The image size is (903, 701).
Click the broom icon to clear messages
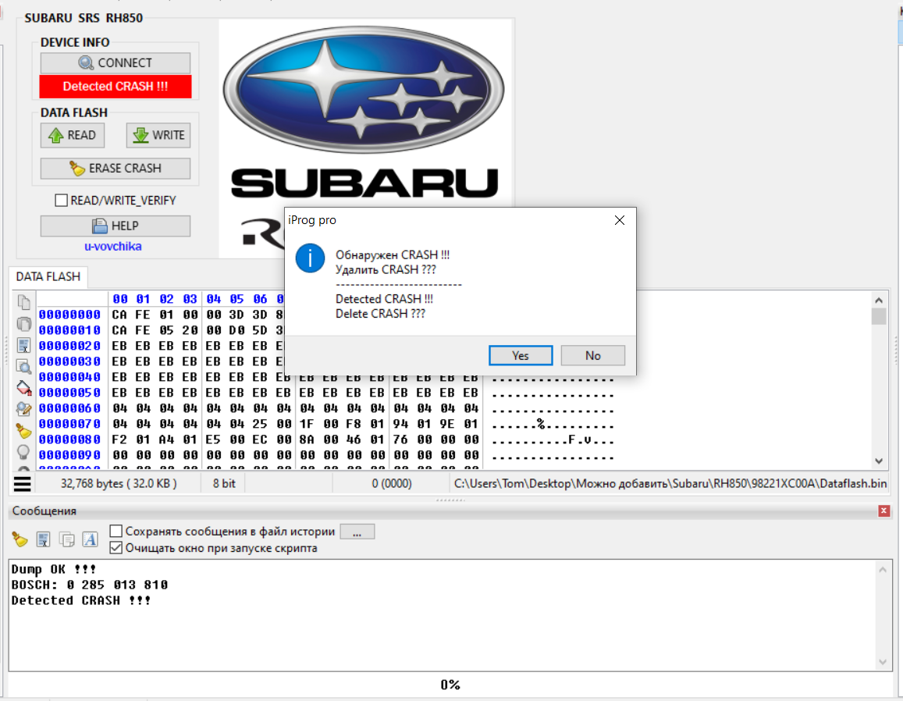click(x=20, y=539)
